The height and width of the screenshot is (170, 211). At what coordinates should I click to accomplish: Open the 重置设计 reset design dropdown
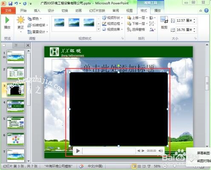(x=37, y=32)
